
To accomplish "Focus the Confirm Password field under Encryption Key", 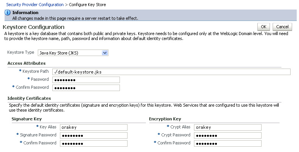I will point(228,144).
